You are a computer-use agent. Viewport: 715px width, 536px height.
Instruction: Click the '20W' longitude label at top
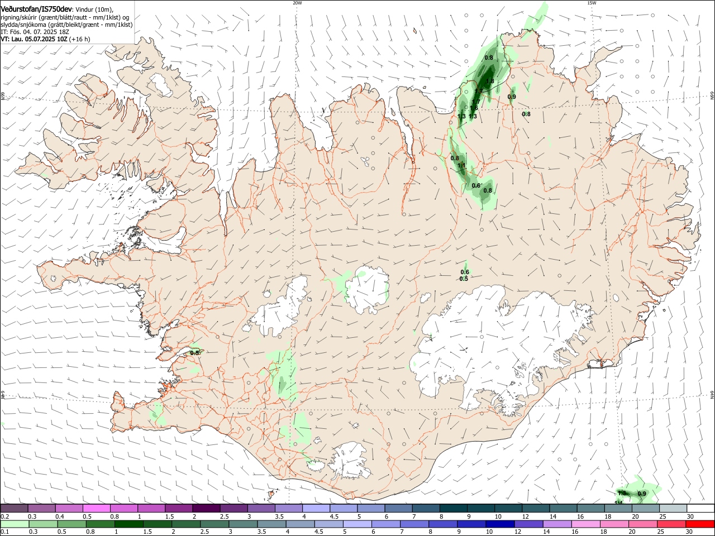coord(298,3)
